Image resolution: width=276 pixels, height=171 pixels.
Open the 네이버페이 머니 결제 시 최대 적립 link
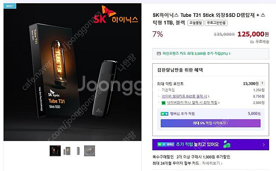tap(193, 103)
